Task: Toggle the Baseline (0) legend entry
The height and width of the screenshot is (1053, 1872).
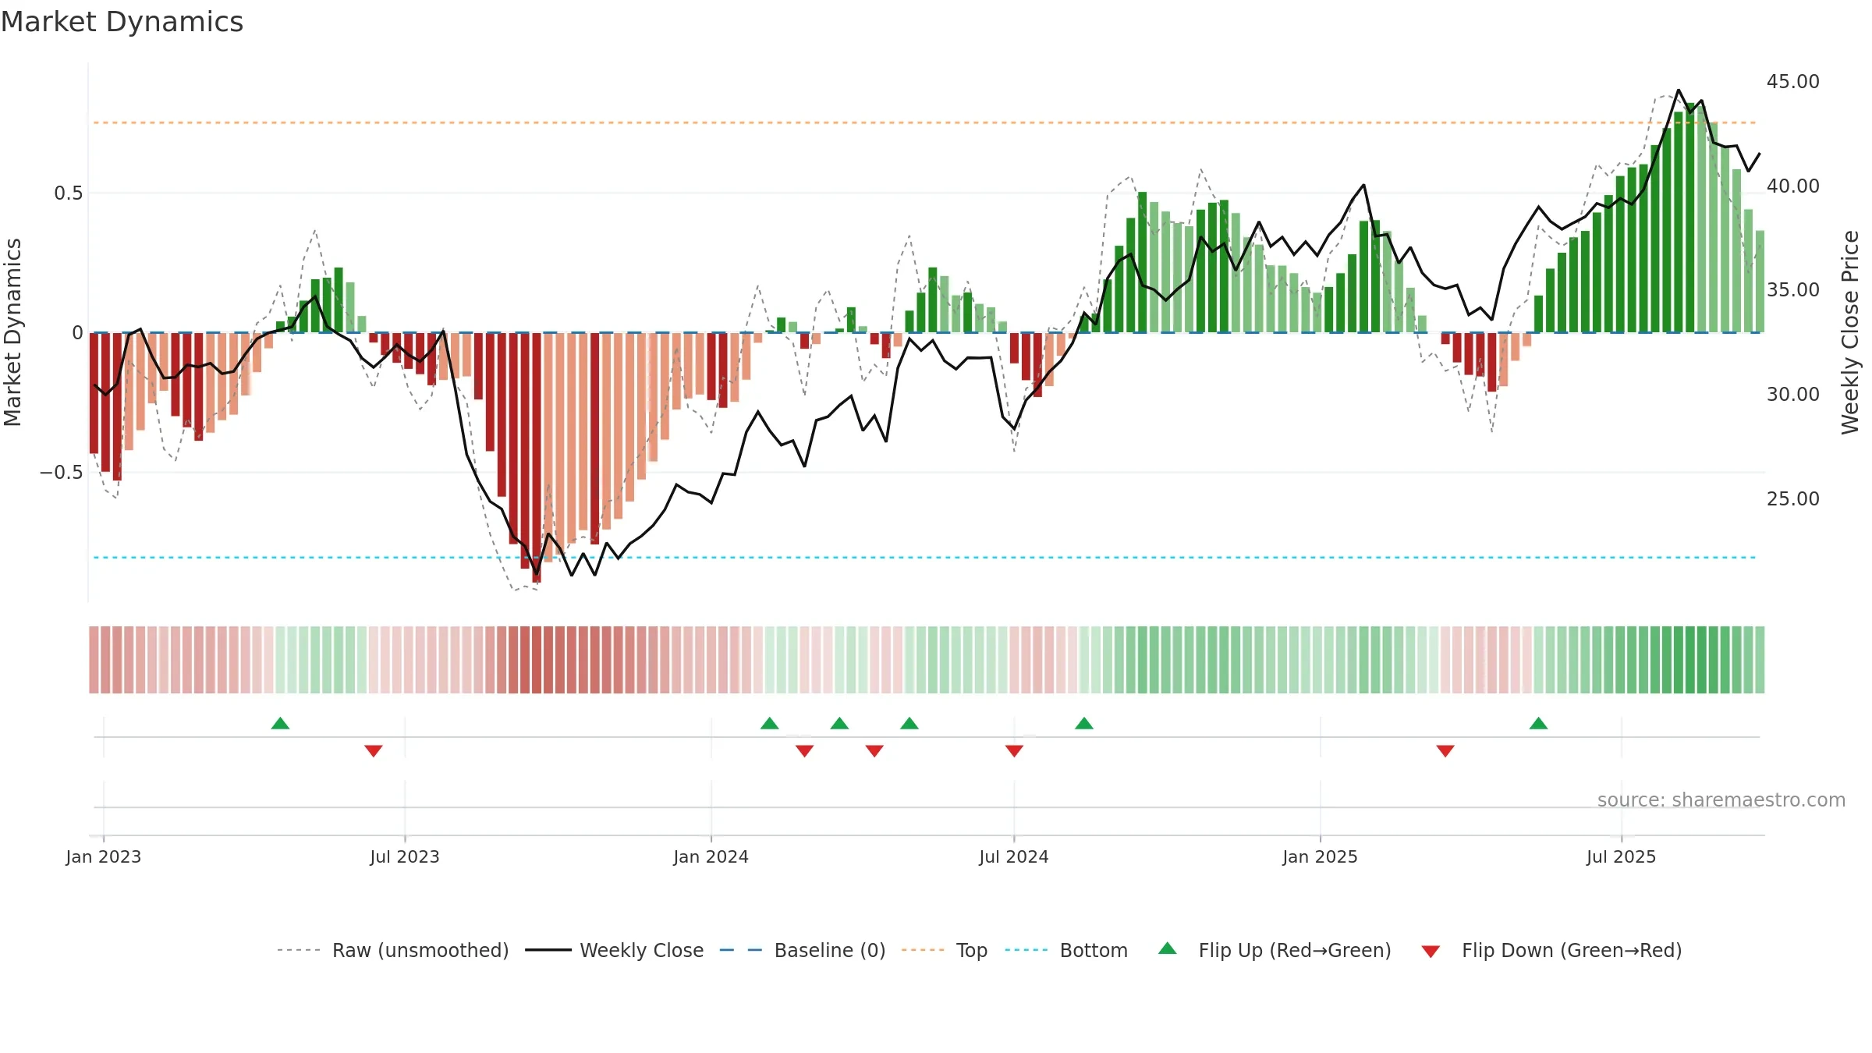Action: [803, 950]
